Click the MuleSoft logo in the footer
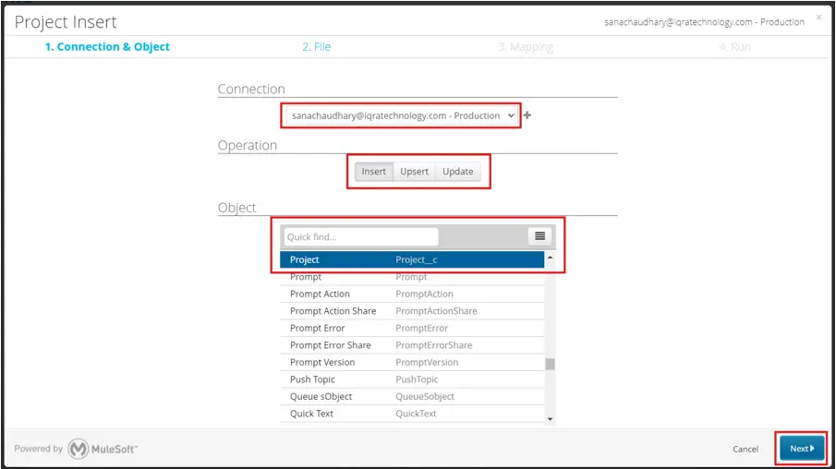The height and width of the screenshot is (469, 836). click(103, 449)
